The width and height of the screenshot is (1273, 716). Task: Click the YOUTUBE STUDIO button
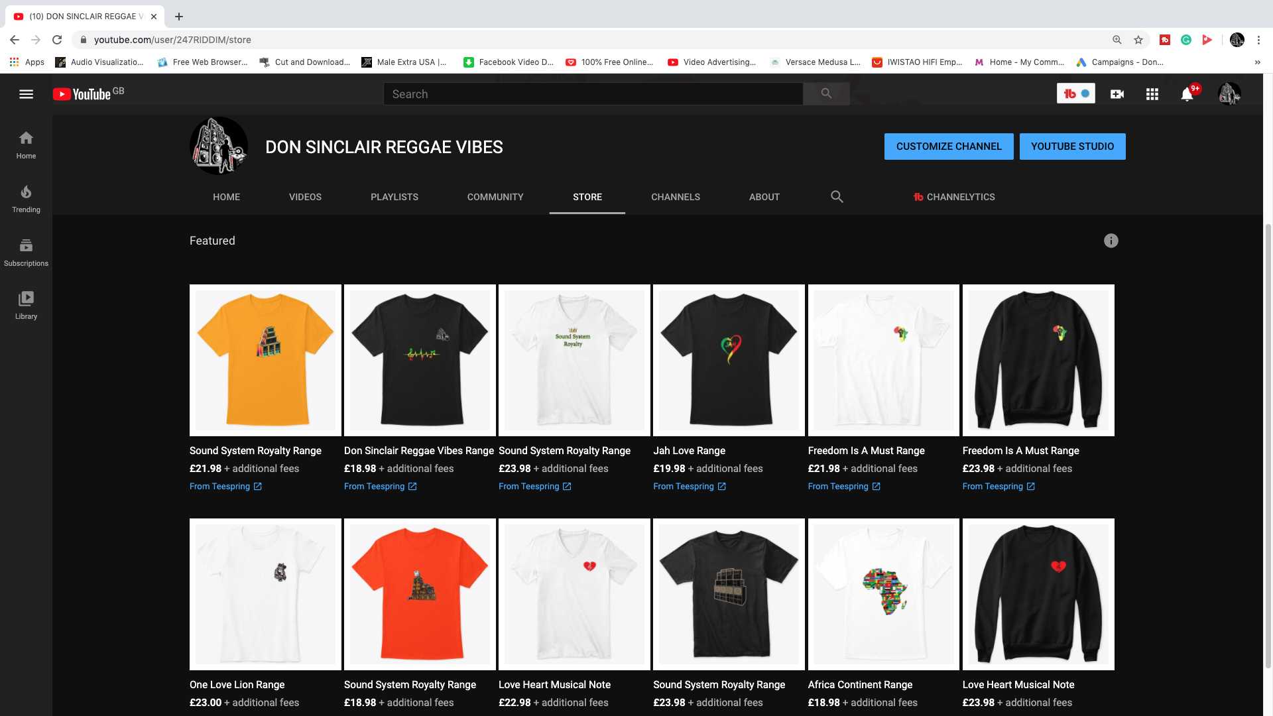(x=1072, y=147)
